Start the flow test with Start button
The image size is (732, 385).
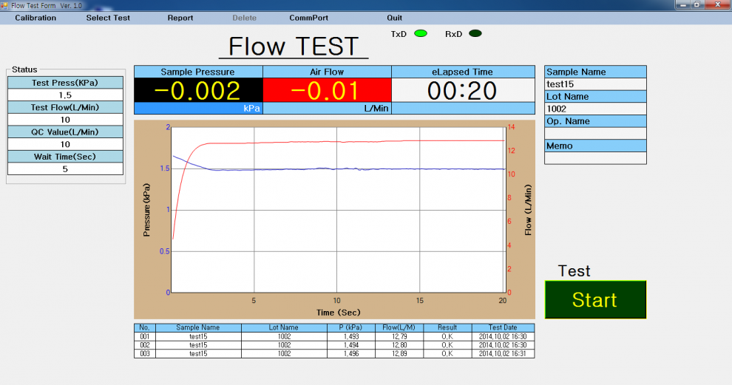[x=595, y=299]
